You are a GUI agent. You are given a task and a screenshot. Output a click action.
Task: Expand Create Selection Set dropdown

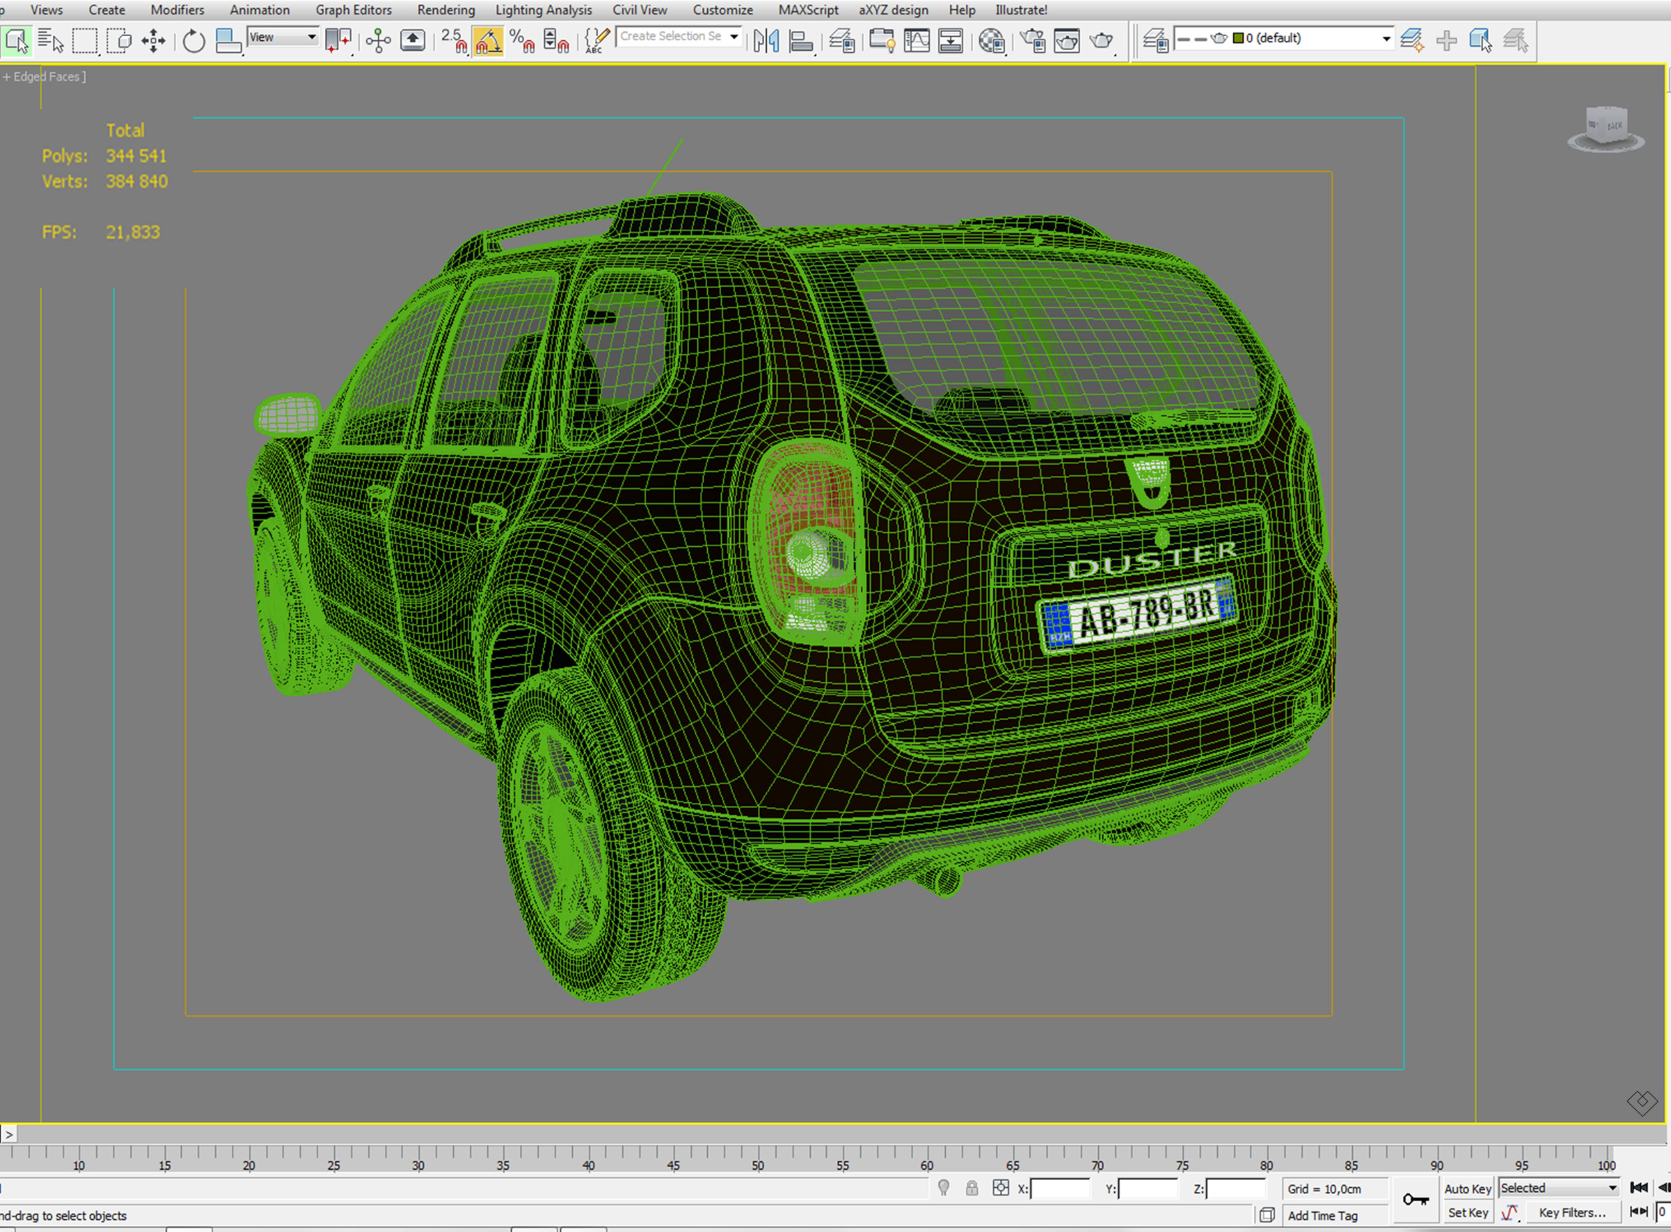[735, 37]
